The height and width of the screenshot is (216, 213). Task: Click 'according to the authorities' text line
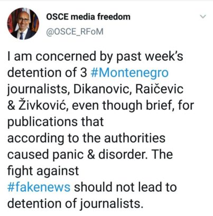[x=86, y=138]
